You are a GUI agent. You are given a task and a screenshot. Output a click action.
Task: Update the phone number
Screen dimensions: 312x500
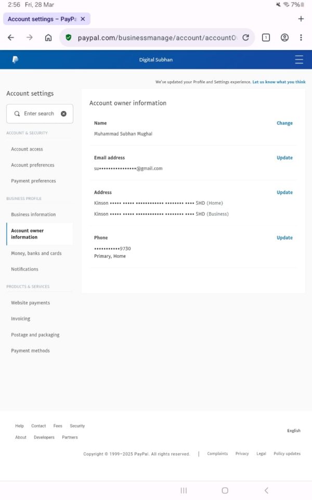point(284,238)
